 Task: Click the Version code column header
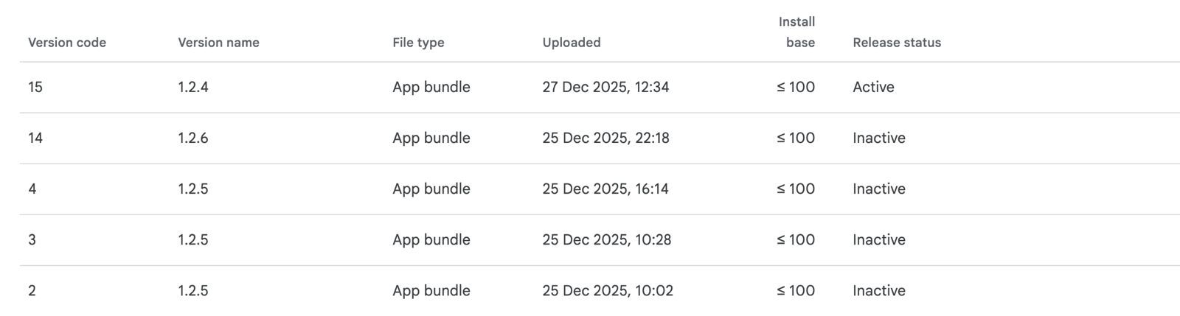(x=67, y=43)
